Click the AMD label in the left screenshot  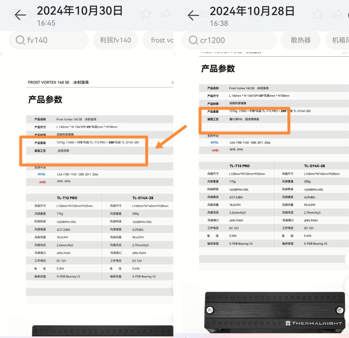42,182
